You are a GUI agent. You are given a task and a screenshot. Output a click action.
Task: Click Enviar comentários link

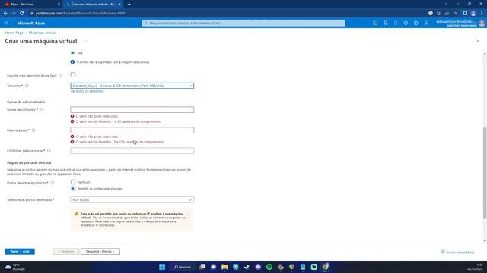click(x=458, y=253)
